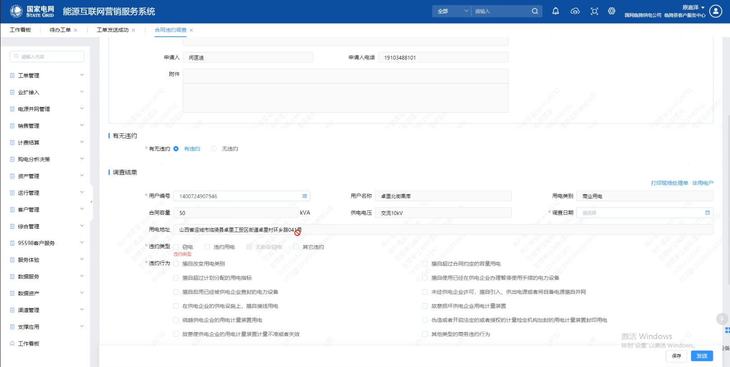730x367 pixels.
Task: Open calendar icon in 调查日期 field
Action: [x=707, y=213]
